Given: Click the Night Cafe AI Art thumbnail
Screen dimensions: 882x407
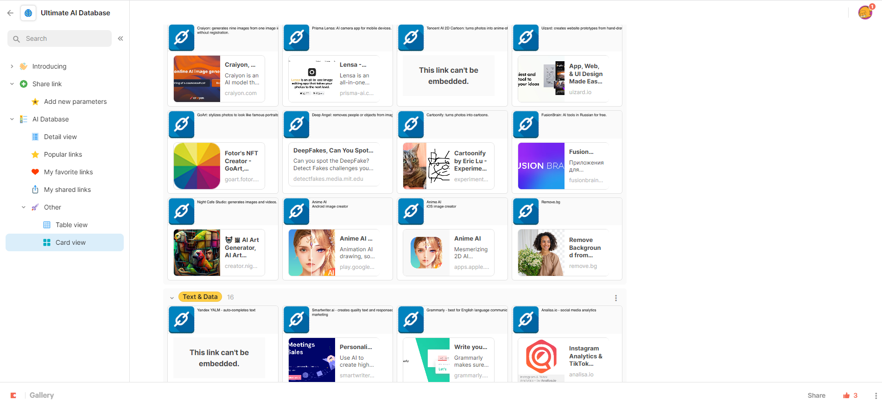Looking at the screenshot, I should (x=197, y=253).
